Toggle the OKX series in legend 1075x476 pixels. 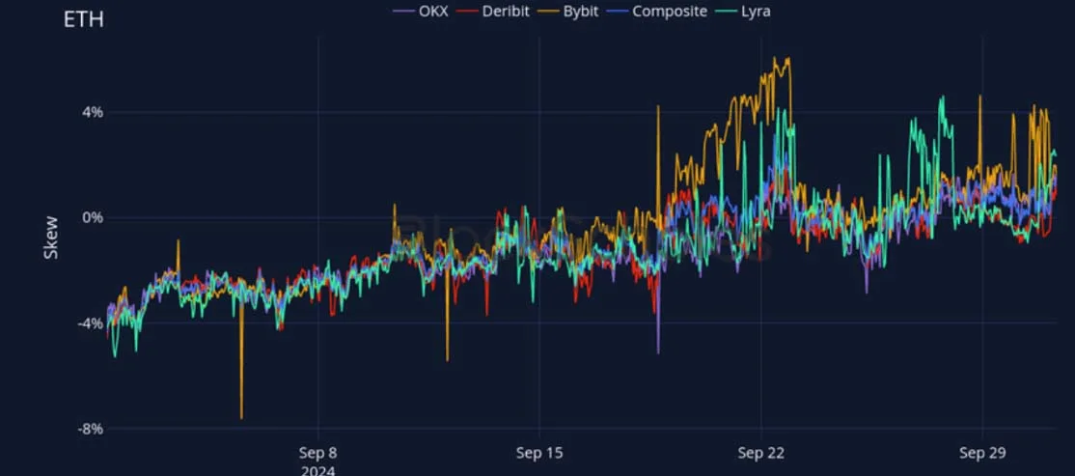[421, 11]
